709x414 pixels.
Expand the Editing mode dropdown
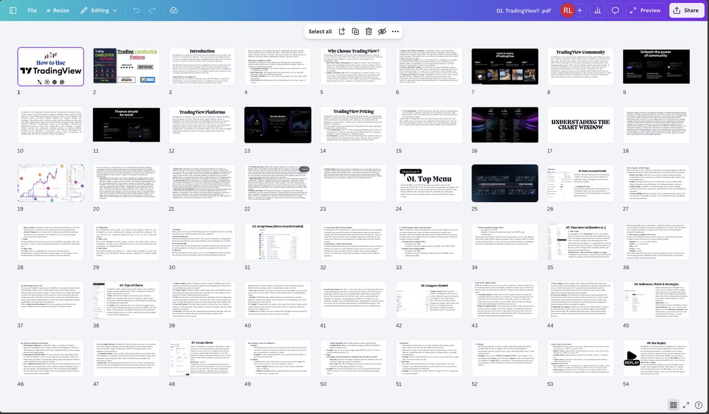click(x=99, y=11)
